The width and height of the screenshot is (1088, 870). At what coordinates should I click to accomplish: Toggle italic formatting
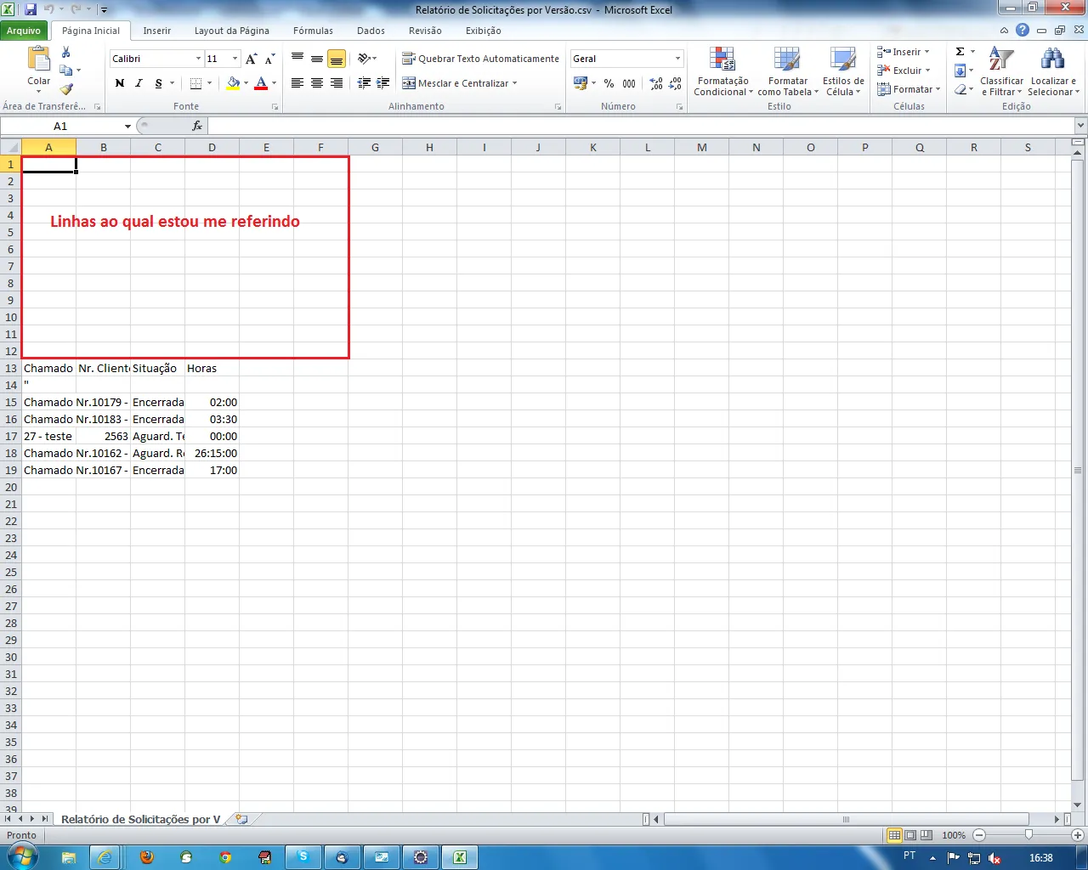139,83
